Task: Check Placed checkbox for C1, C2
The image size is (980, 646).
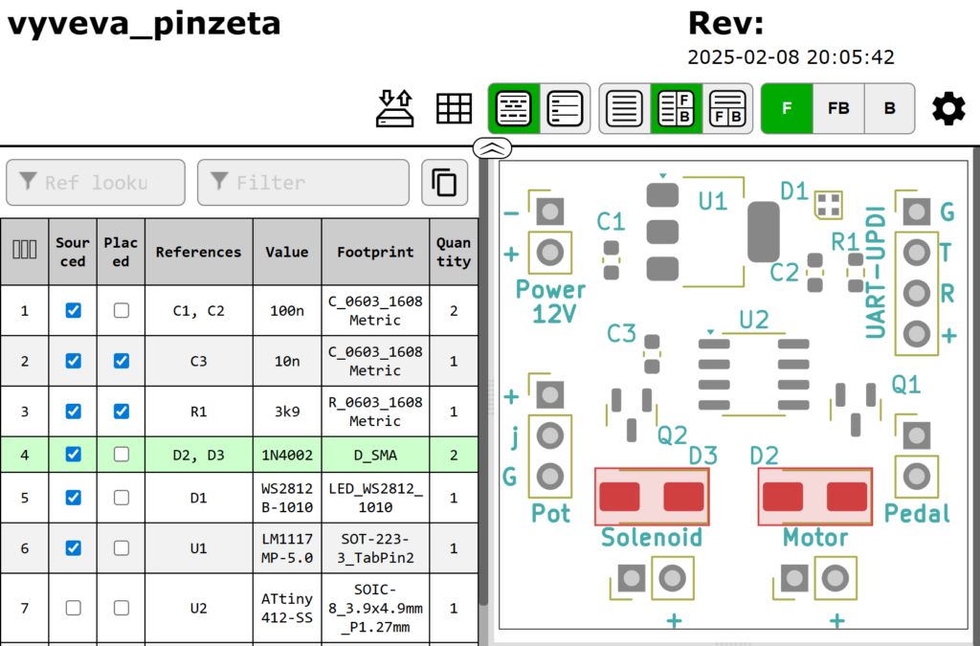Action: click(x=121, y=311)
